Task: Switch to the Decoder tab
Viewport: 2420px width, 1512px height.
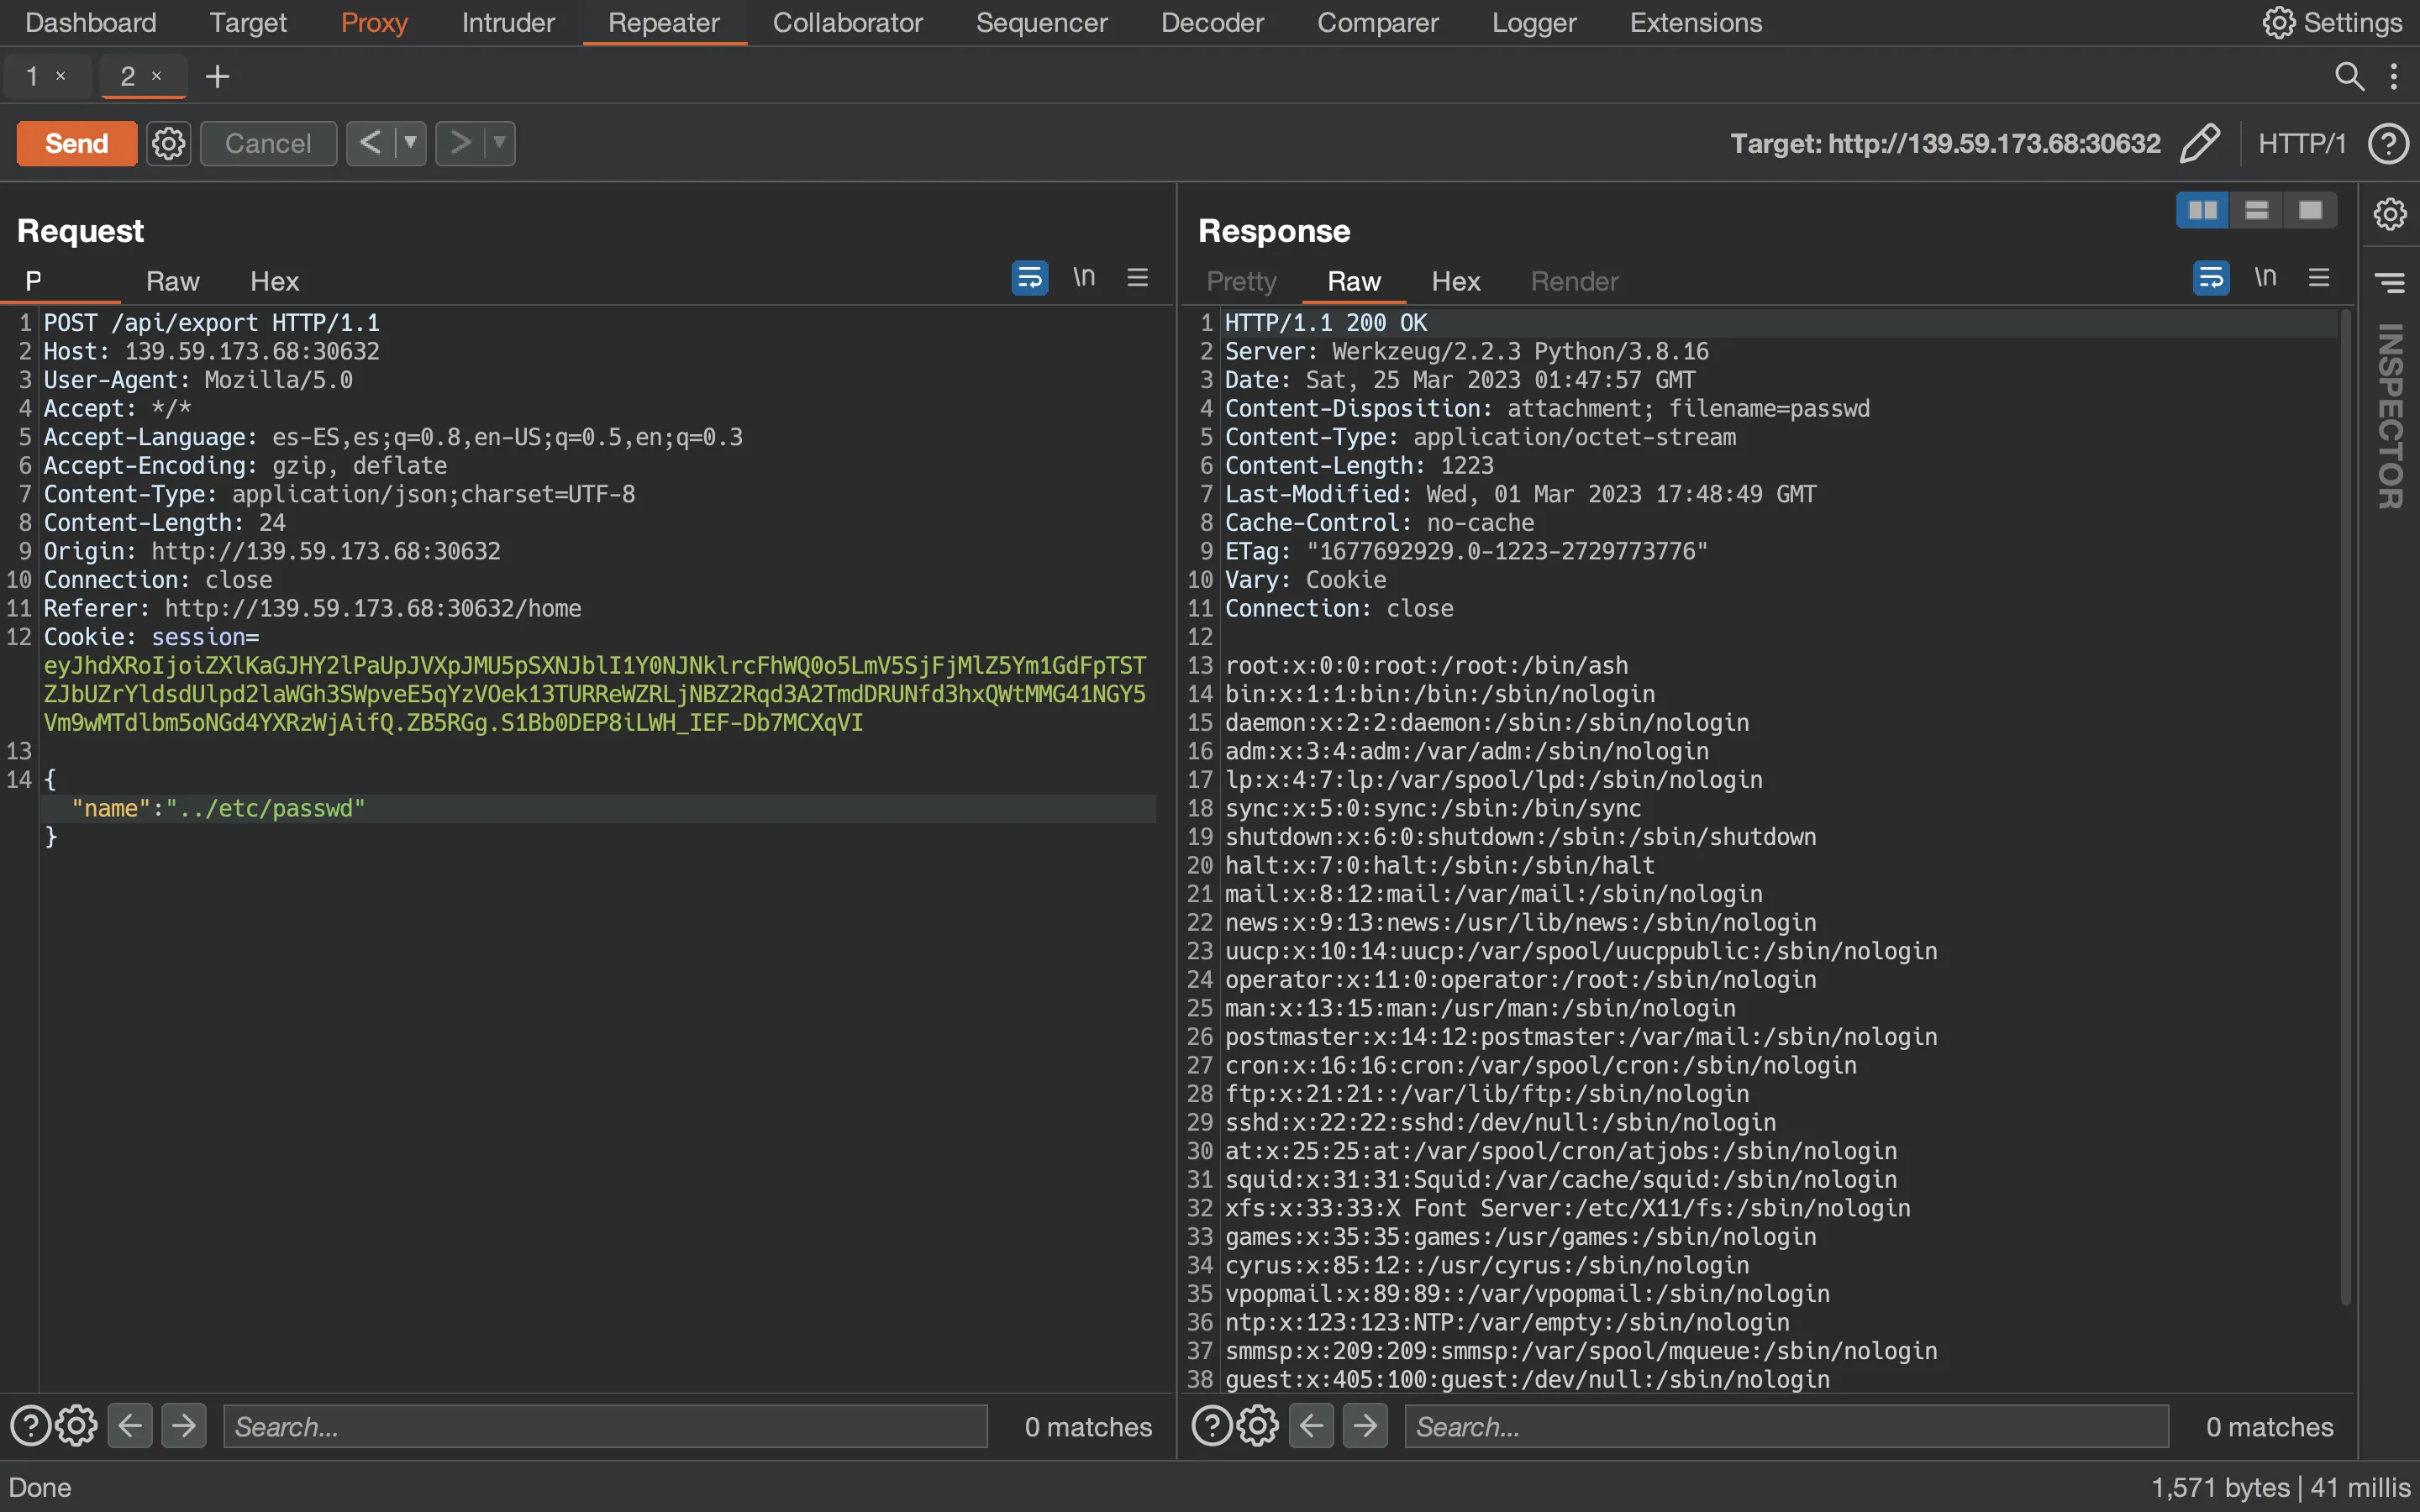Action: pyautogui.click(x=1212, y=22)
